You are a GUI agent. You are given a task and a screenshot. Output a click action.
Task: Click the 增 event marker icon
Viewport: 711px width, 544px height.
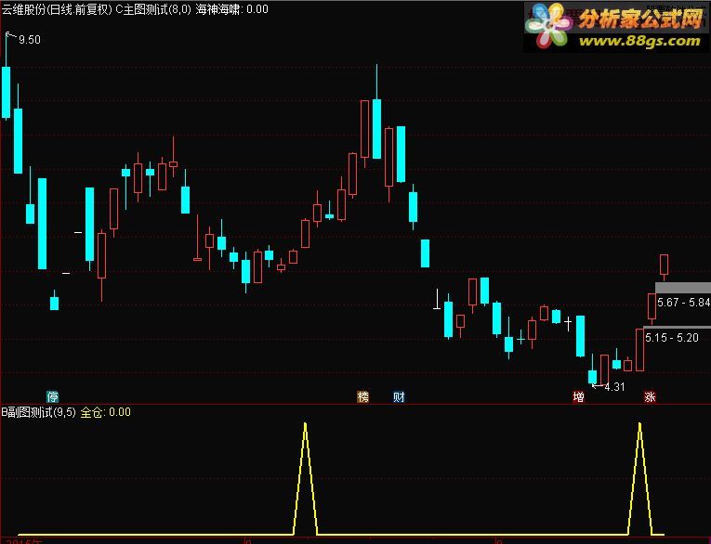click(x=579, y=397)
